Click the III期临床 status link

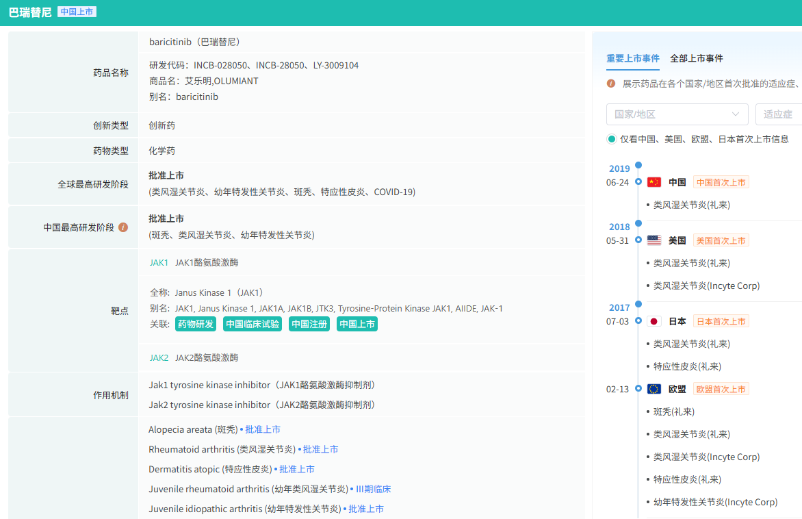373,489
